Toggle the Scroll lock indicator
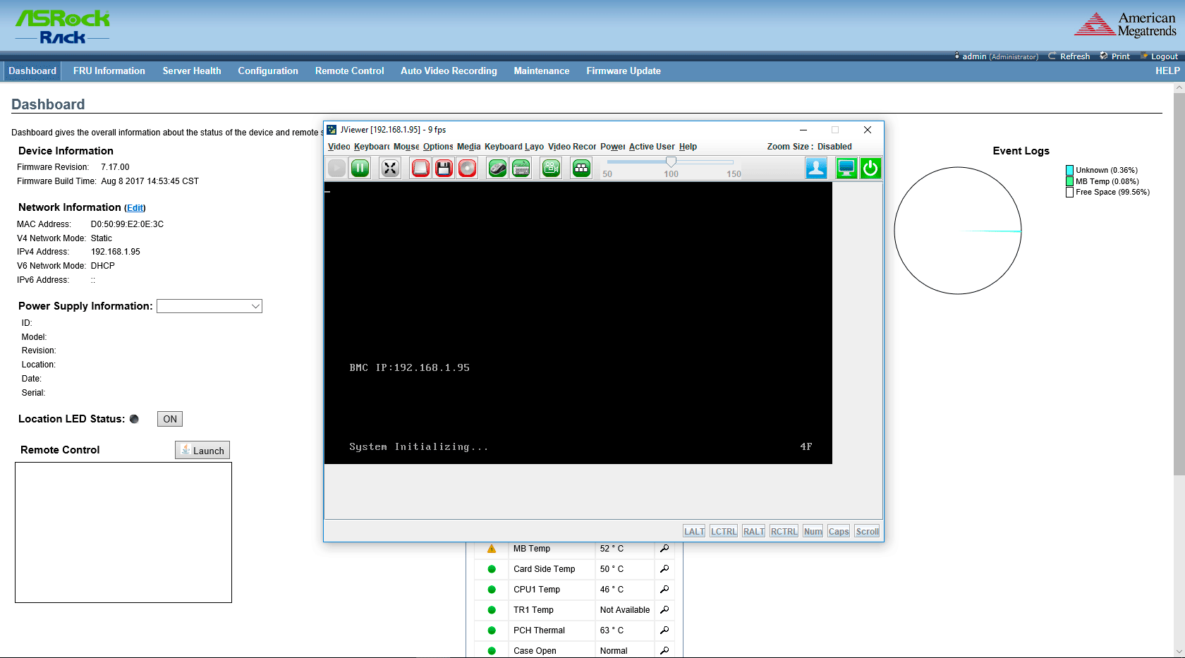1185x658 pixels. [867, 532]
